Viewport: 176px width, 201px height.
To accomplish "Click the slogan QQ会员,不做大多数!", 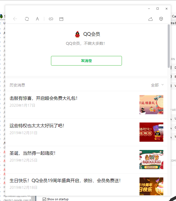I will click(85, 44).
